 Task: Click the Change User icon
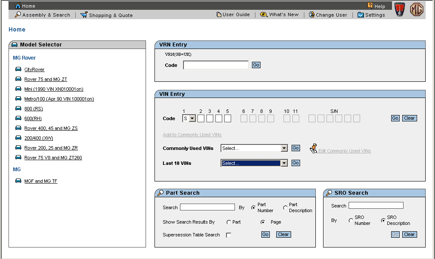tap(312, 14)
